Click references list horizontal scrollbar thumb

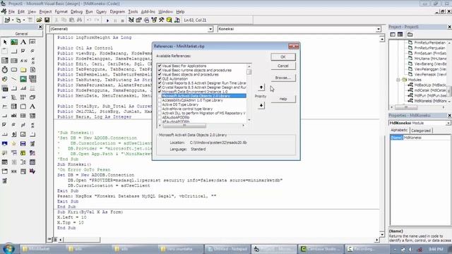[184, 126]
